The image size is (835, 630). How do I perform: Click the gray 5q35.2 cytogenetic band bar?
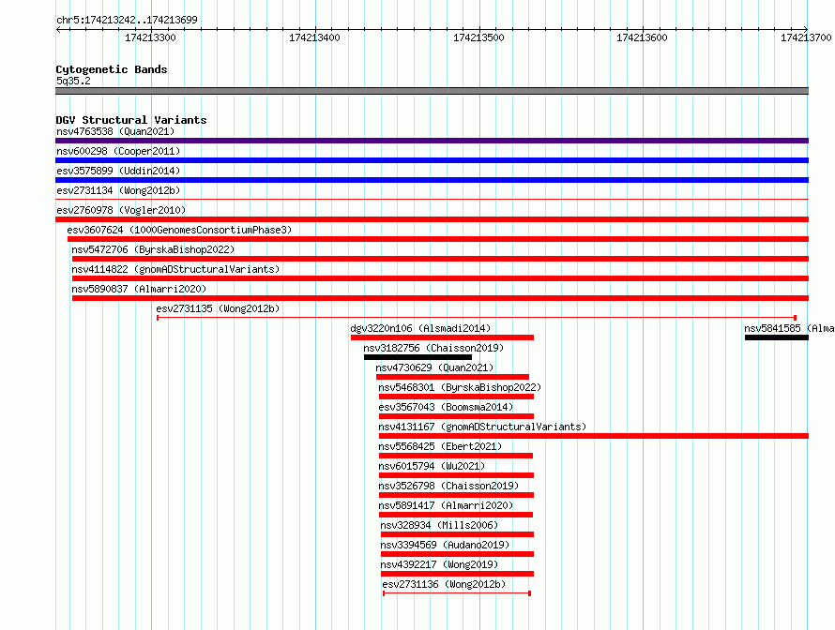pyautogui.click(x=432, y=91)
